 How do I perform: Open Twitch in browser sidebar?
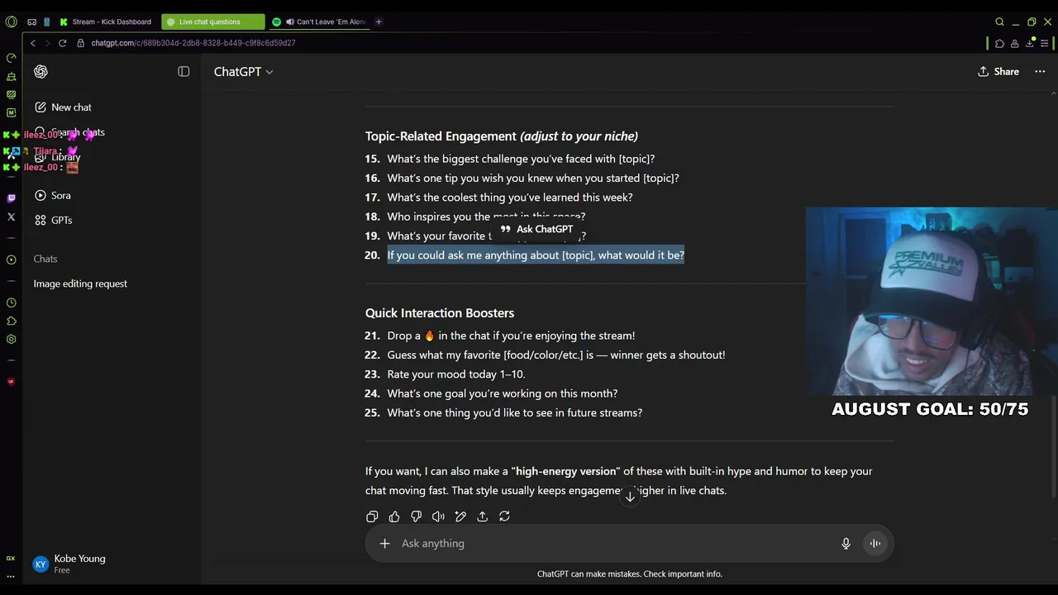click(11, 198)
